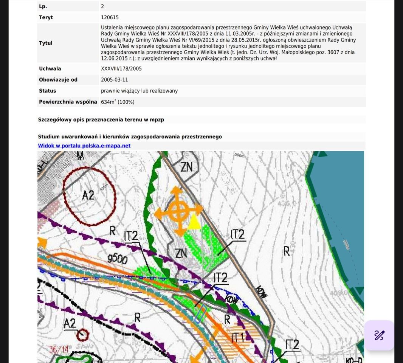Click the Powierzchnia wspólna row label

pyautogui.click(x=68, y=102)
